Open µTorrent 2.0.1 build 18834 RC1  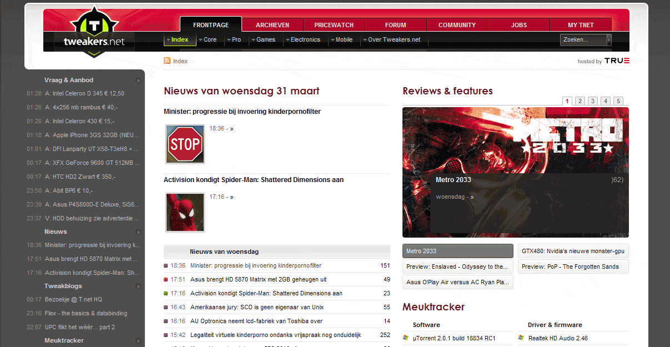pos(454,338)
